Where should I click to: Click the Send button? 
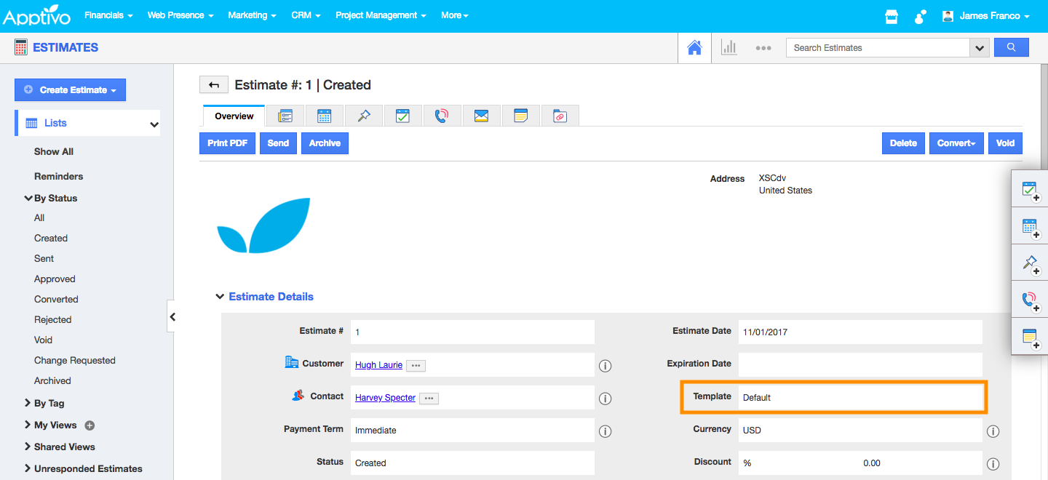[x=278, y=143]
